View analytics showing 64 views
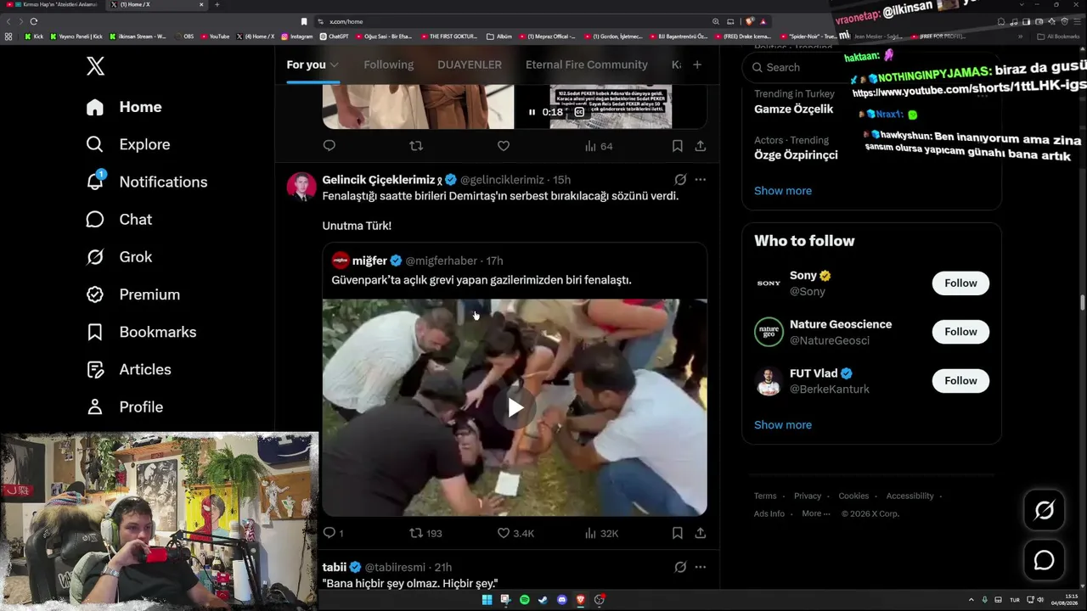This screenshot has width=1087, height=611. 599,146
